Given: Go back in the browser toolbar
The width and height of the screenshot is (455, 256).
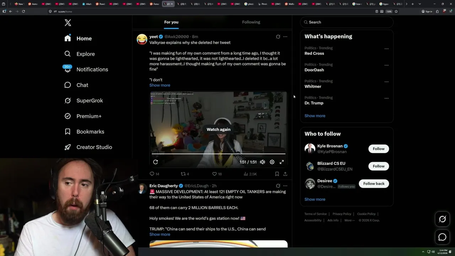Looking at the screenshot, I should [x=11, y=11].
